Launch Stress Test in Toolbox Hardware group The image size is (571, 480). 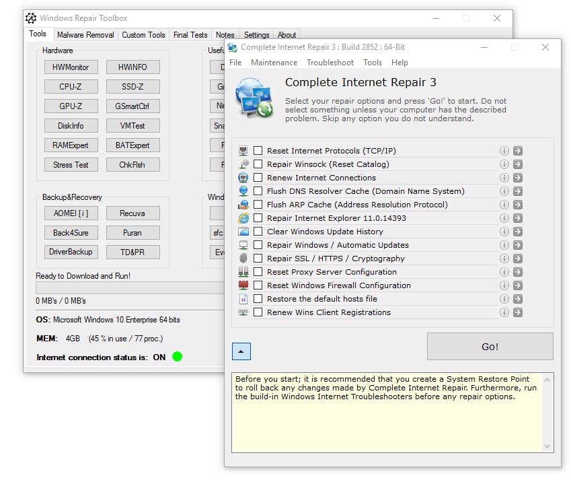[x=71, y=165]
